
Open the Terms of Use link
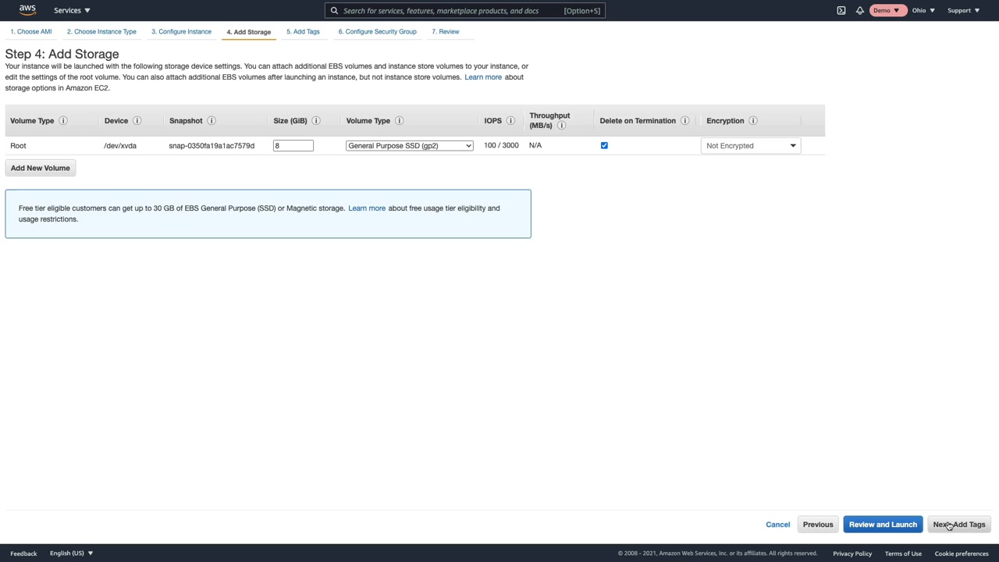point(903,553)
